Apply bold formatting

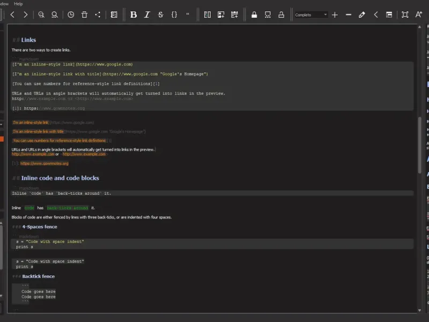(x=134, y=14)
